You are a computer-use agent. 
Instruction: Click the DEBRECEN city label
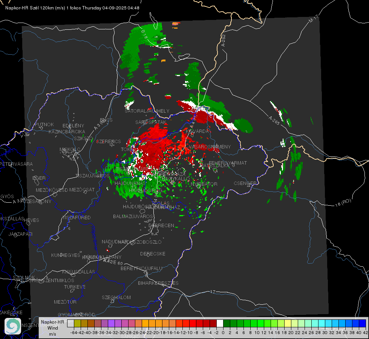coord(161,225)
